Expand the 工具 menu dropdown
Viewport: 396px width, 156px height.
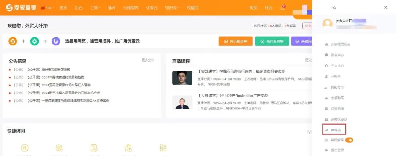click(95, 8)
